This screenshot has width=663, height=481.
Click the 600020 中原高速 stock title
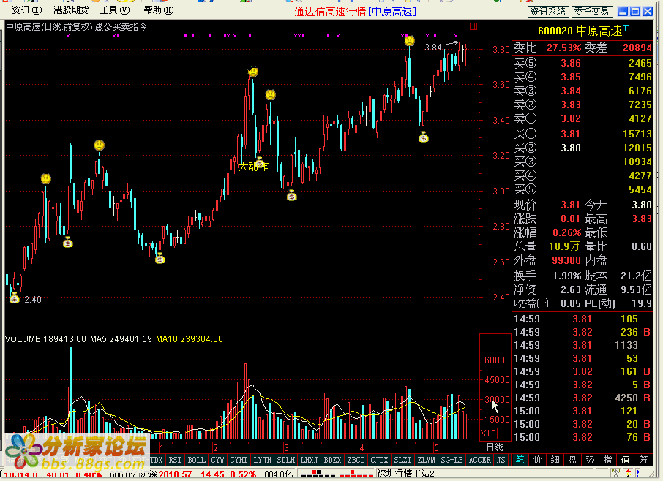pyautogui.click(x=580, y=31)
